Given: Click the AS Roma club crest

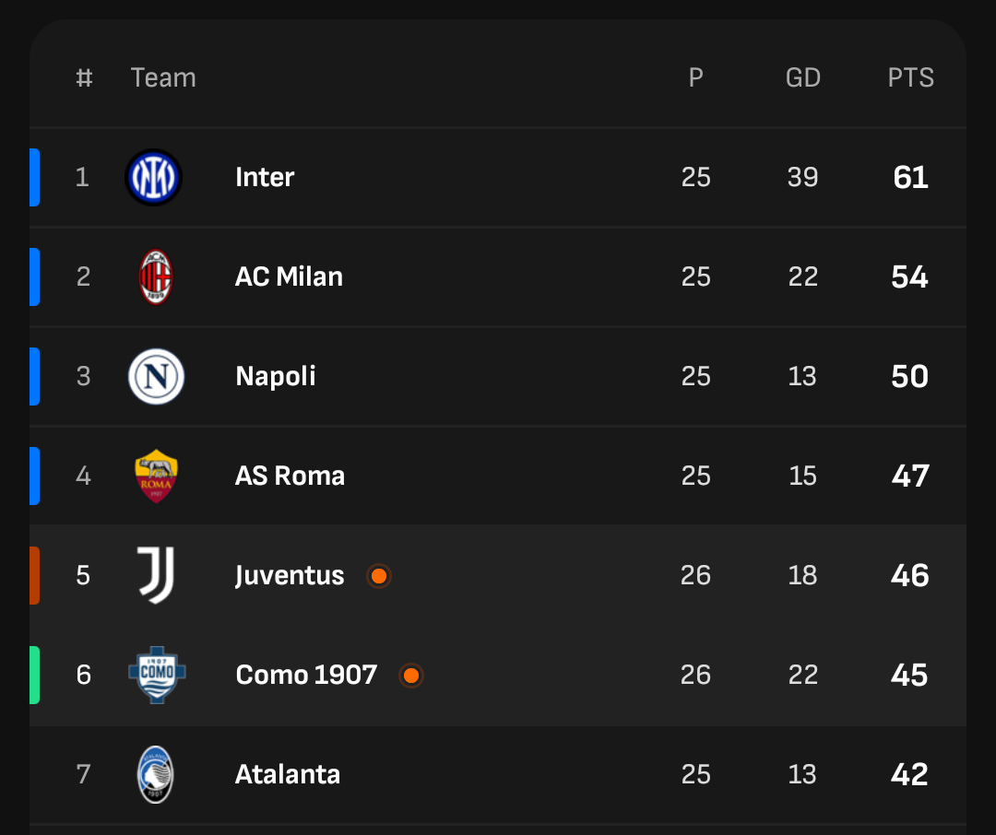Looking at the screenshot, I should click(156, 476).
